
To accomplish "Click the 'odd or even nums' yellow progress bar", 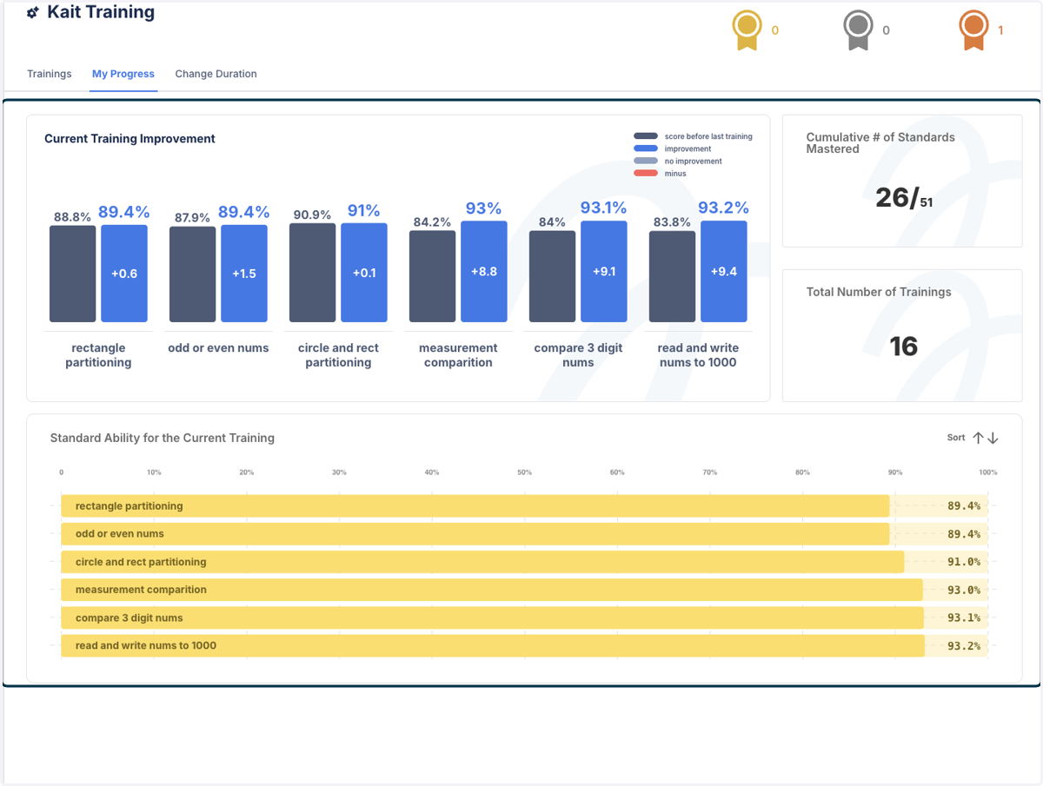I will (475, 534).
